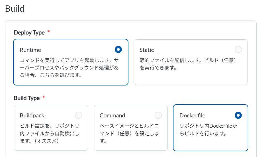Click the Buildpack card description text
268x157 pixels.
50,133
